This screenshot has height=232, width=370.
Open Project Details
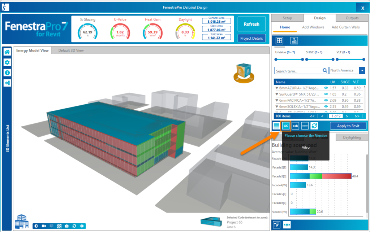[251, 38]
